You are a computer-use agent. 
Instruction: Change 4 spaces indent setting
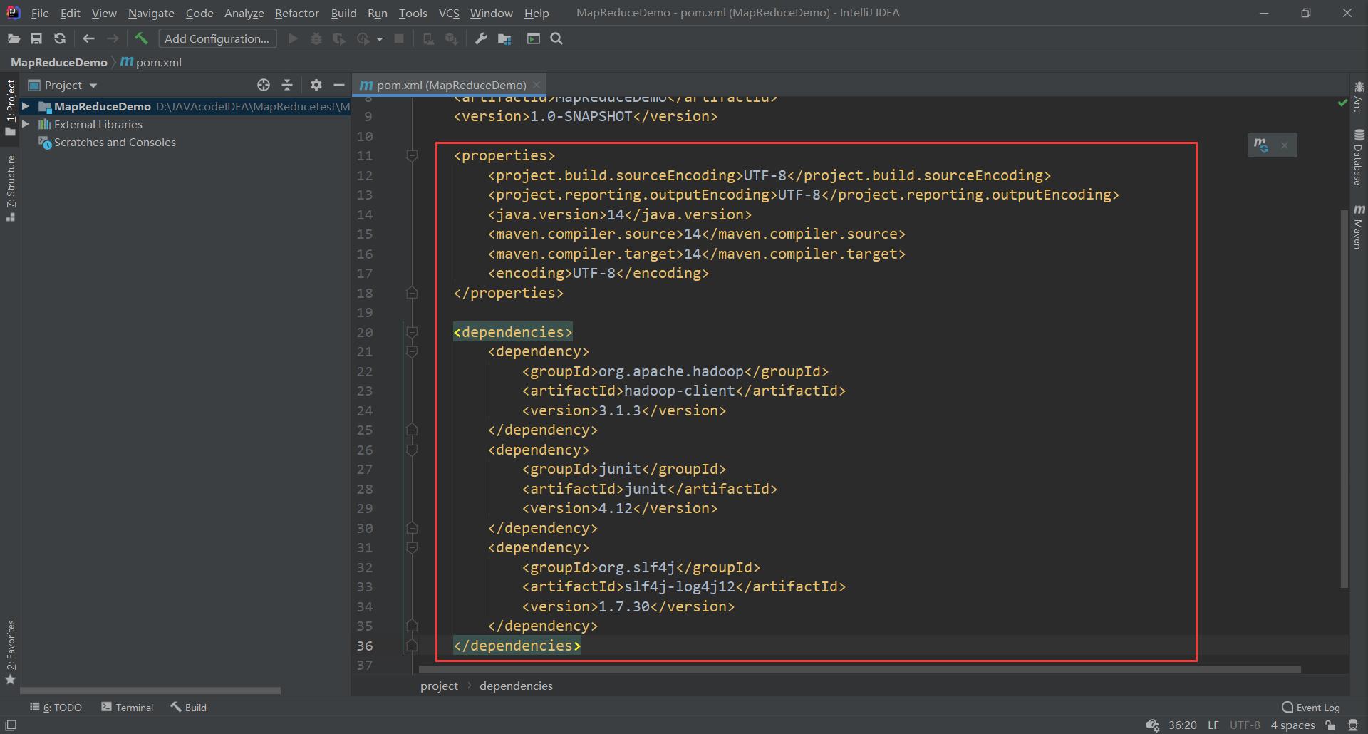(x=1292, y=725)
